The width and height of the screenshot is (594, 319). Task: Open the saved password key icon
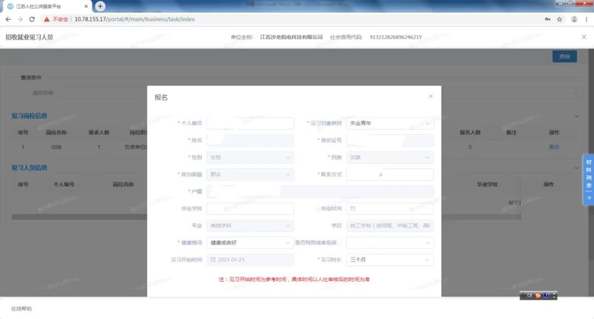pos(547,19)
